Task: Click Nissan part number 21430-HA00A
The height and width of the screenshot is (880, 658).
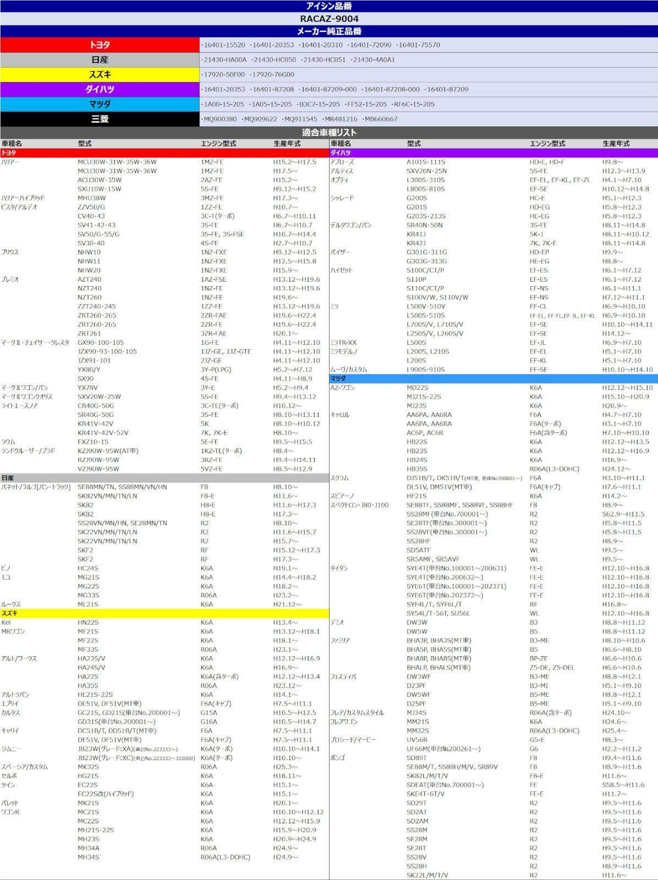Action: coord(225,60)
